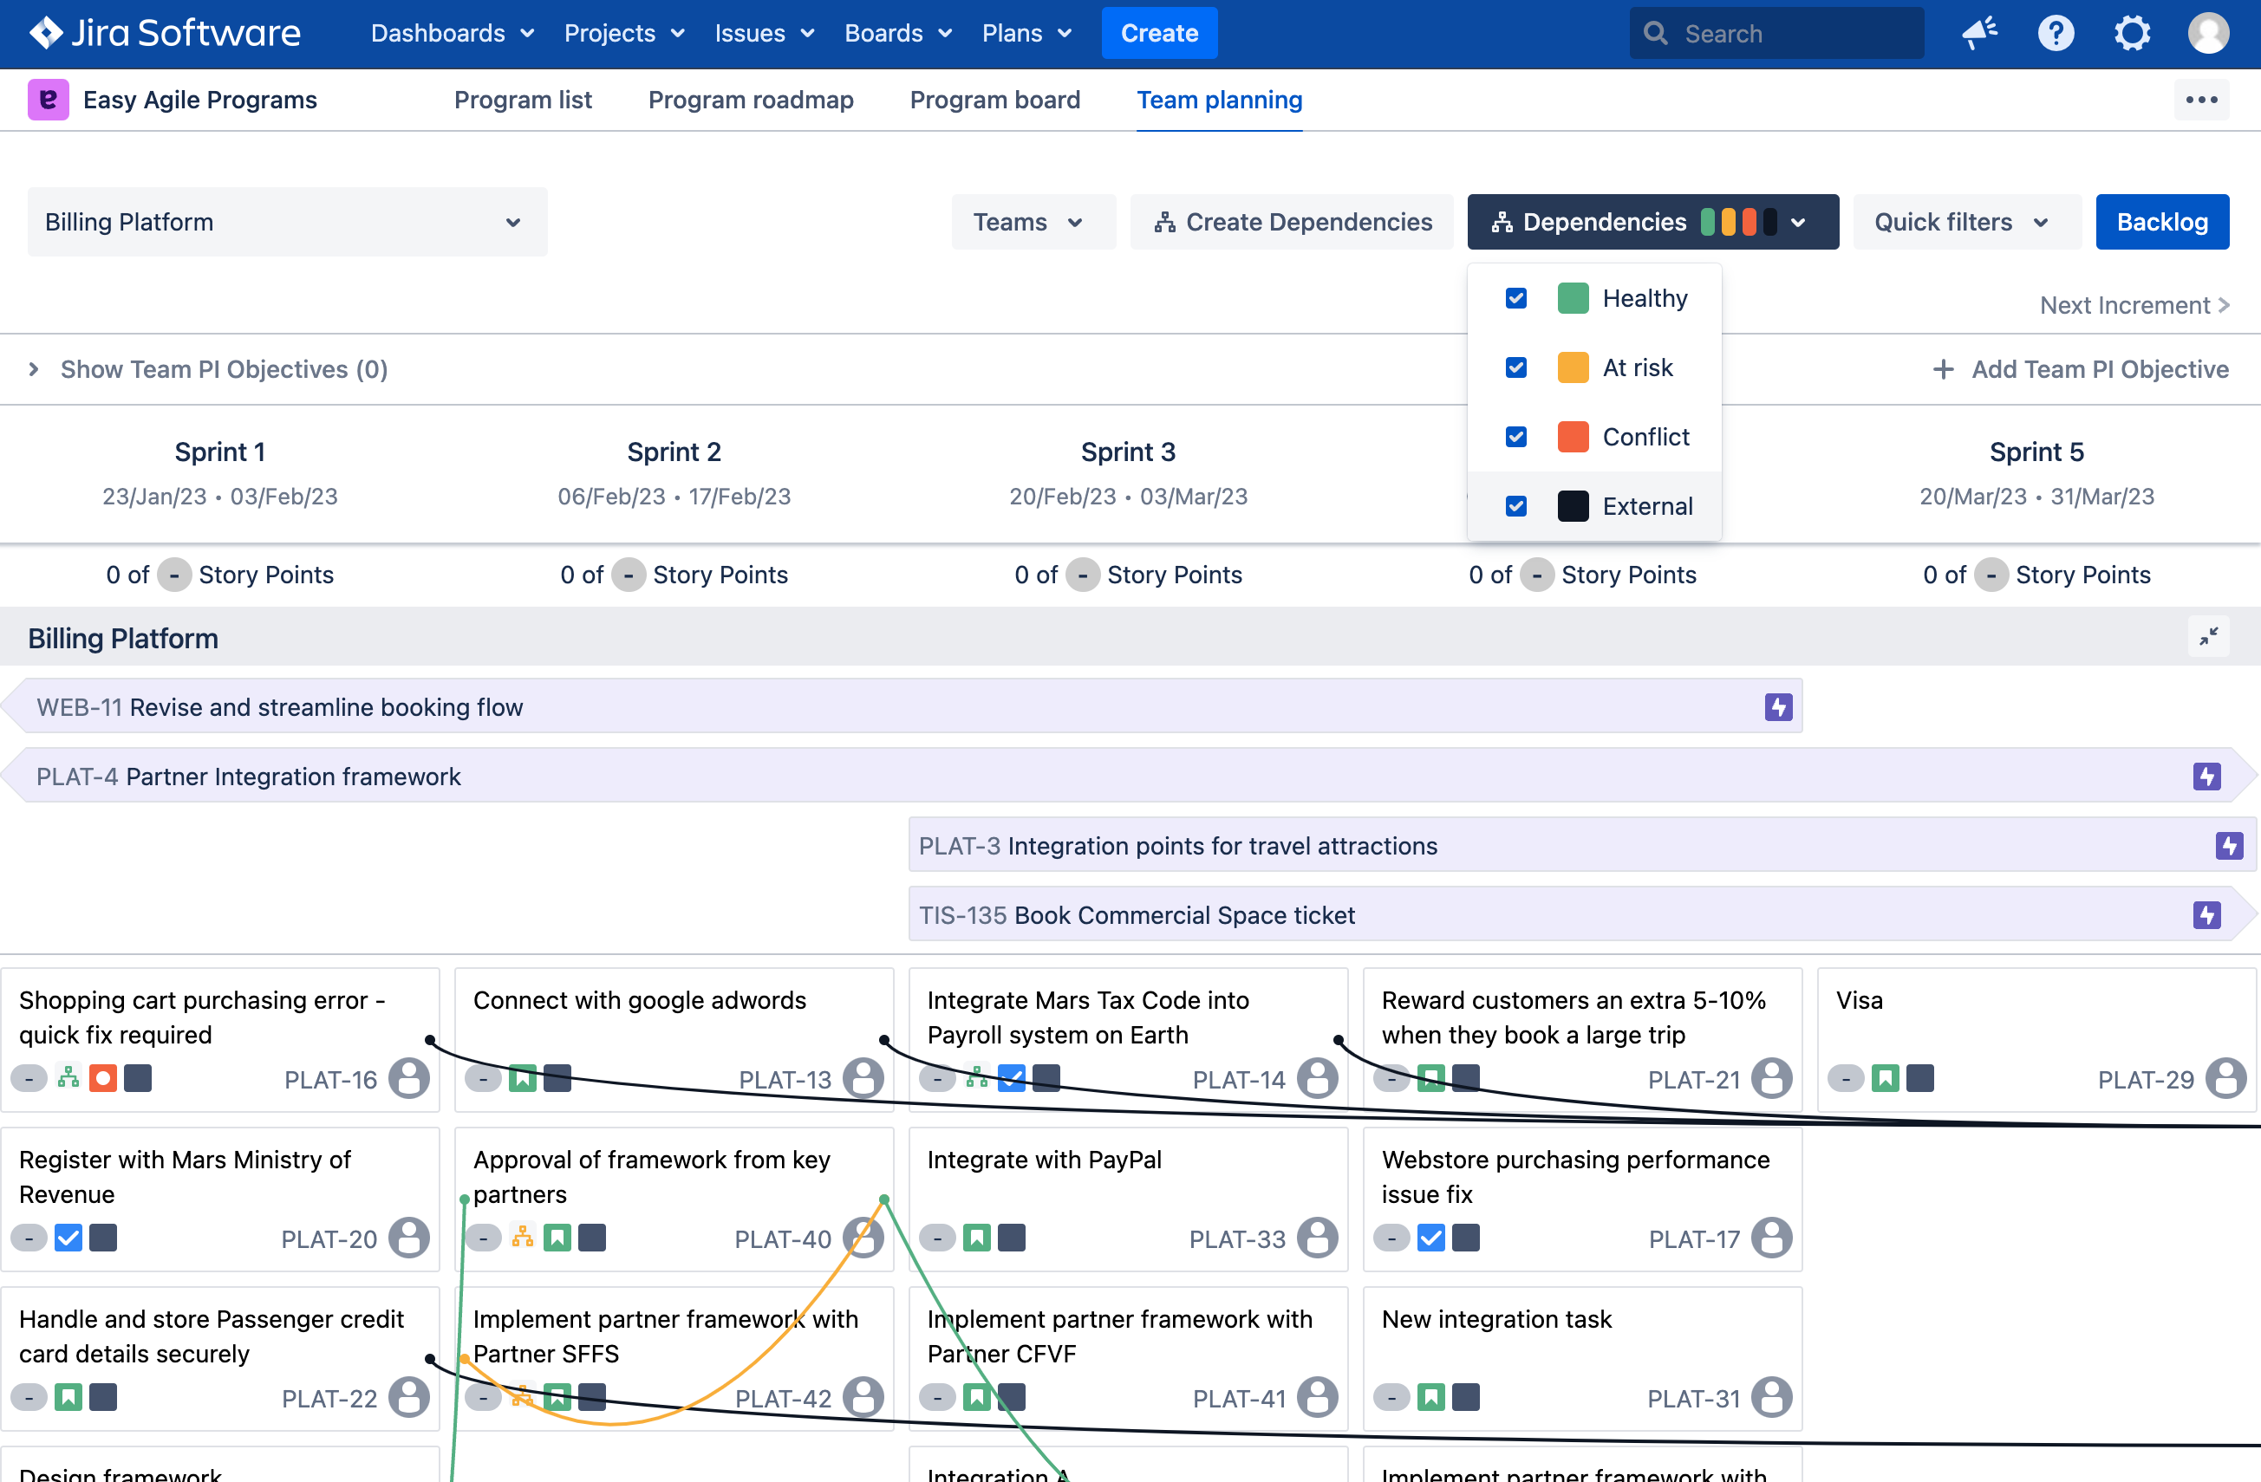
Task: Open the Issues menu
Action: click(764, 33)
